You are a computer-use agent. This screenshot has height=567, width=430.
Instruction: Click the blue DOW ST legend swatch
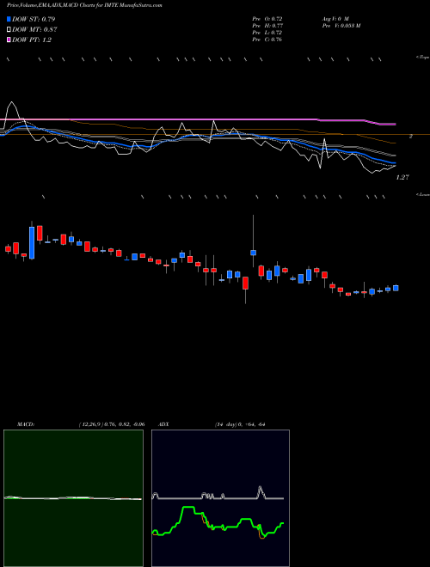(9, 19)
